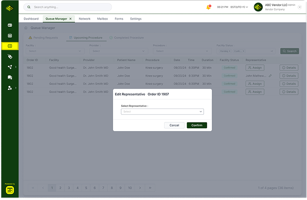Open the account menu dropdown arrow
The width and height of the screenshot is (307, 200).
click(x=300, y=7)
